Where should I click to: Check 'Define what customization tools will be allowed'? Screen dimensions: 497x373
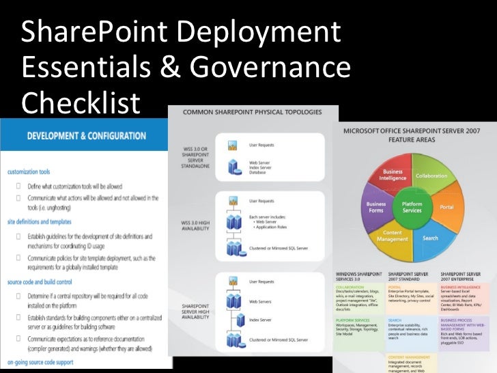click(18, 186)
